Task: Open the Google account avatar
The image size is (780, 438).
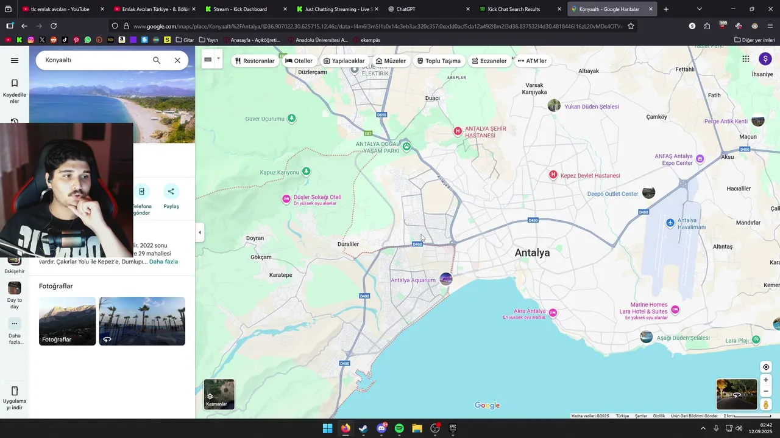Action: [765, 59]
